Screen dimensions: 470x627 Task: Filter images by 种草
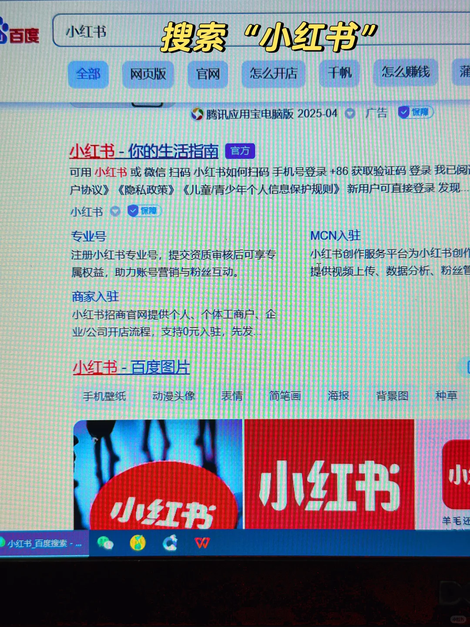446,395
